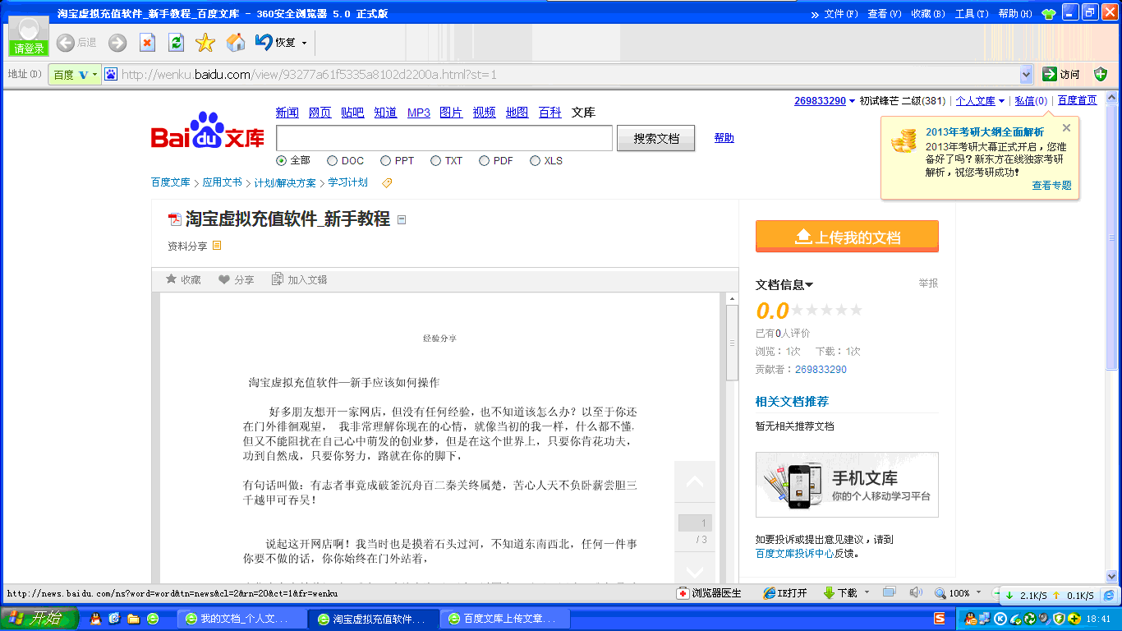Viewport: 1122px width, 631px height.
Task: Open favorites with the yellow star icon
Action: tap(205, 43)
